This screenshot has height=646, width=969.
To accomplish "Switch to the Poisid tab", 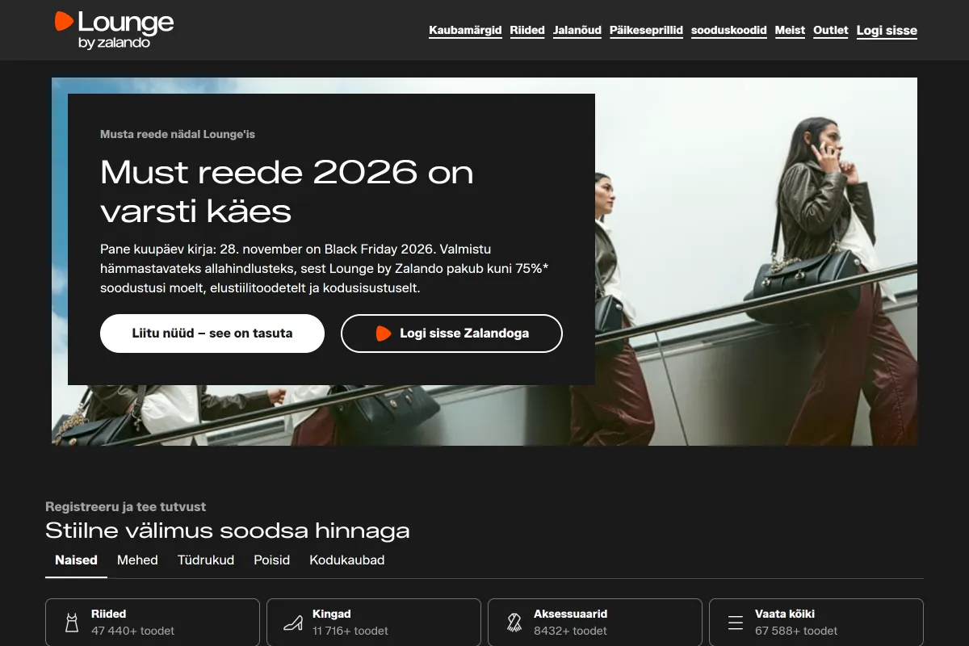I will (271, 560).
